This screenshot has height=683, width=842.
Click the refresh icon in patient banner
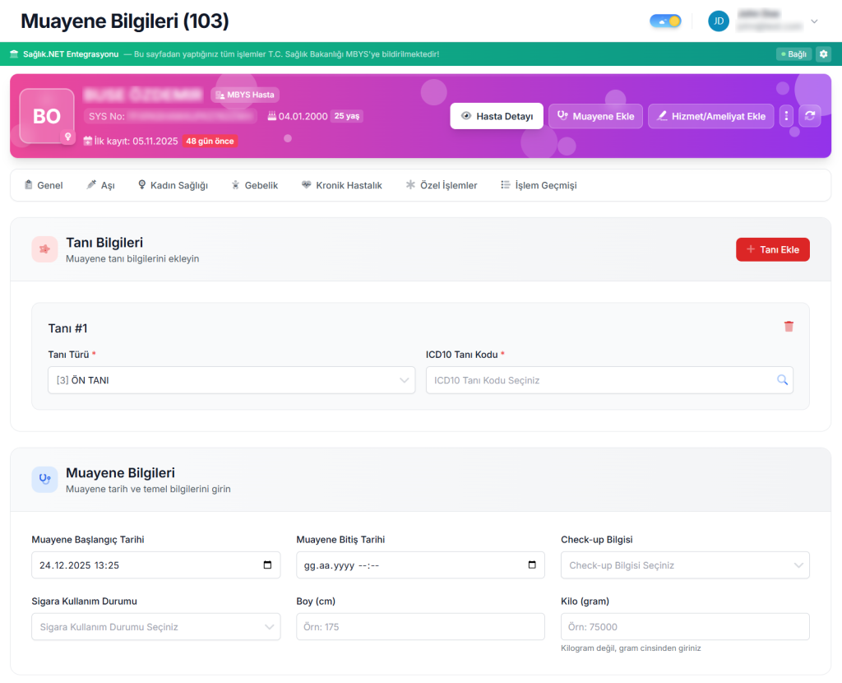coord(810,116)
